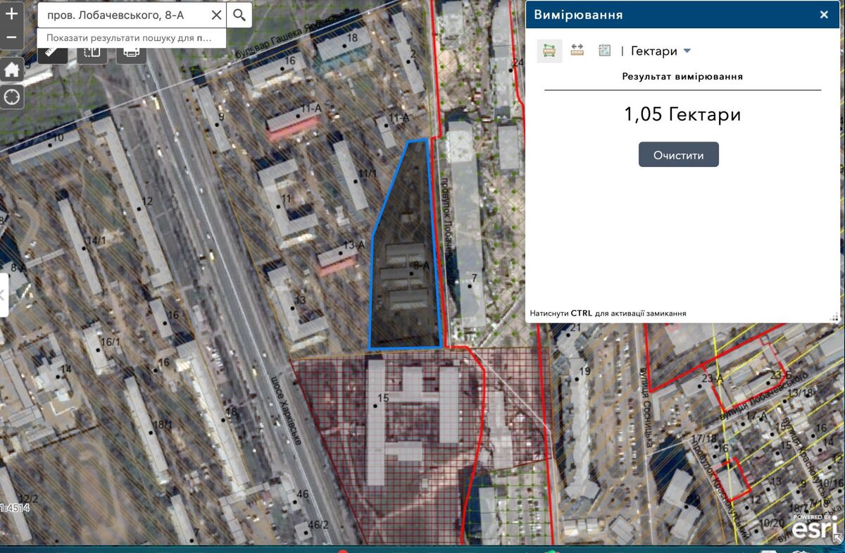Zoom in on the map

point(11,13)
